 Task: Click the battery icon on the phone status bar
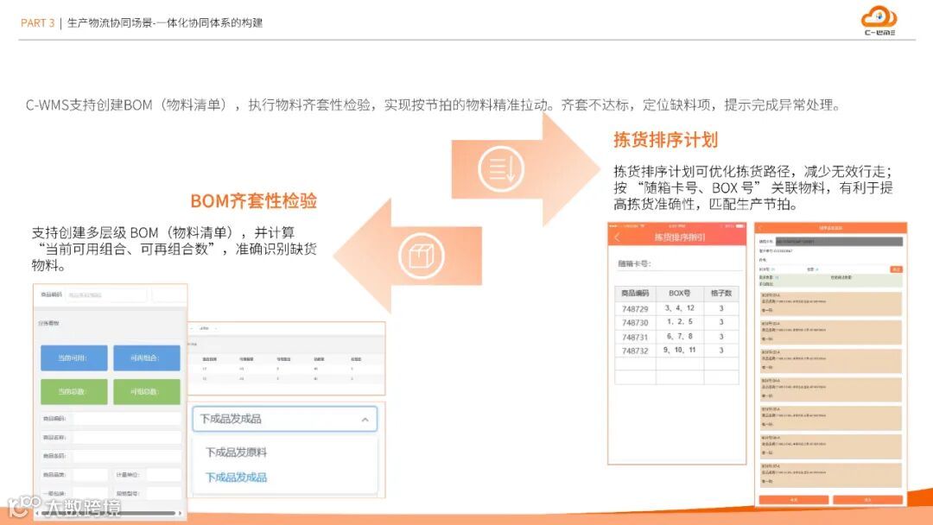(x=741, y=225)
